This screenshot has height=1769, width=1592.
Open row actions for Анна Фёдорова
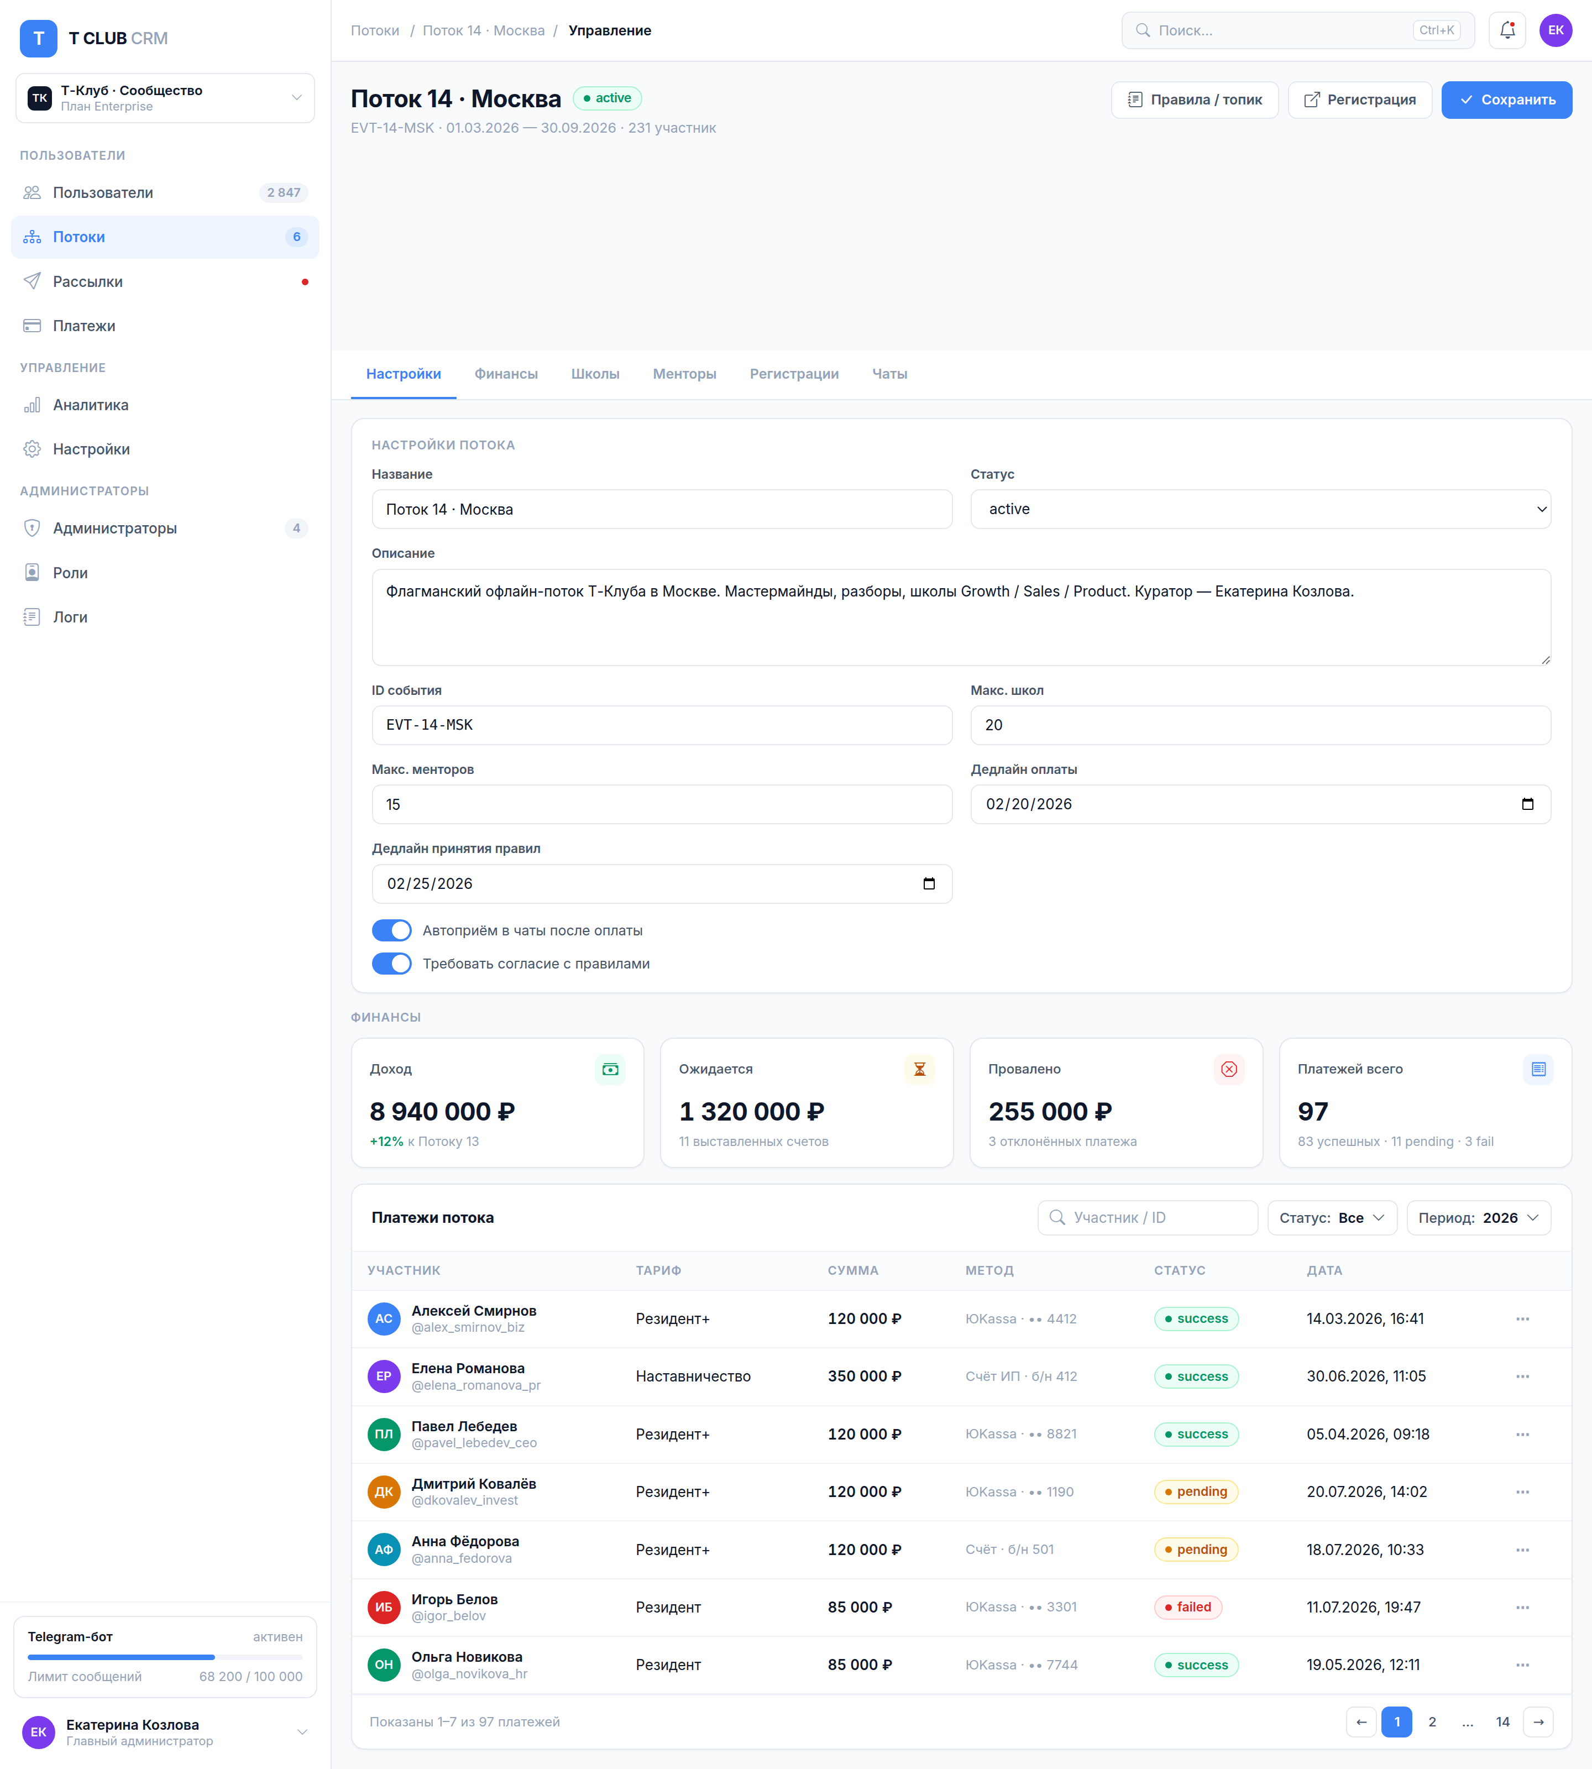pos(1523,1550)
